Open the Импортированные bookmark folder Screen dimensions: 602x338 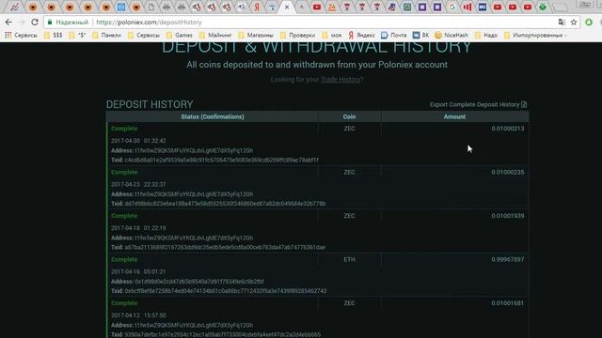coord(533,36)
